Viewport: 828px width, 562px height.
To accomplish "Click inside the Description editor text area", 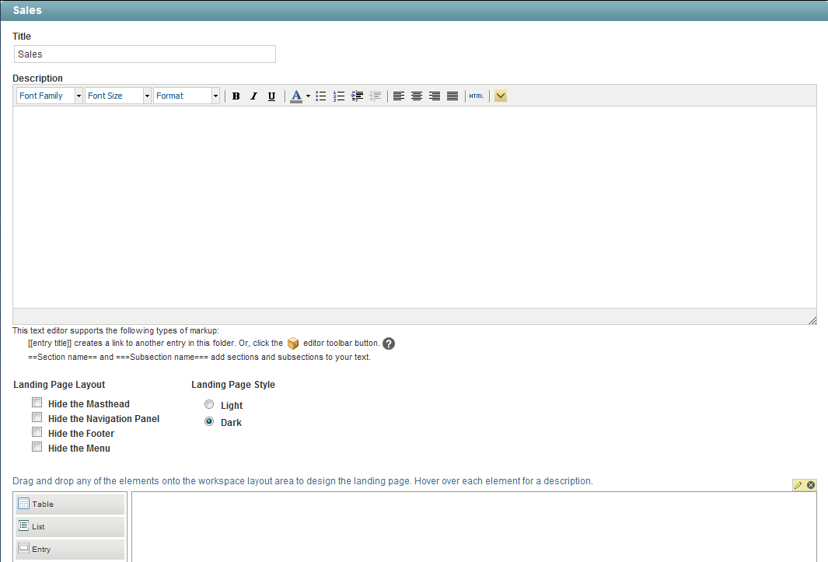I will pos(414,207).
